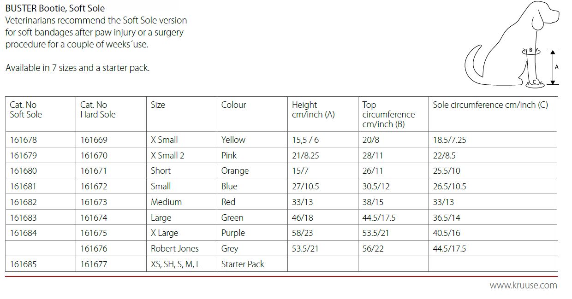Click the 'Height cm/inch (A)' header
The image size is (572, 299).
pos(313,110)
